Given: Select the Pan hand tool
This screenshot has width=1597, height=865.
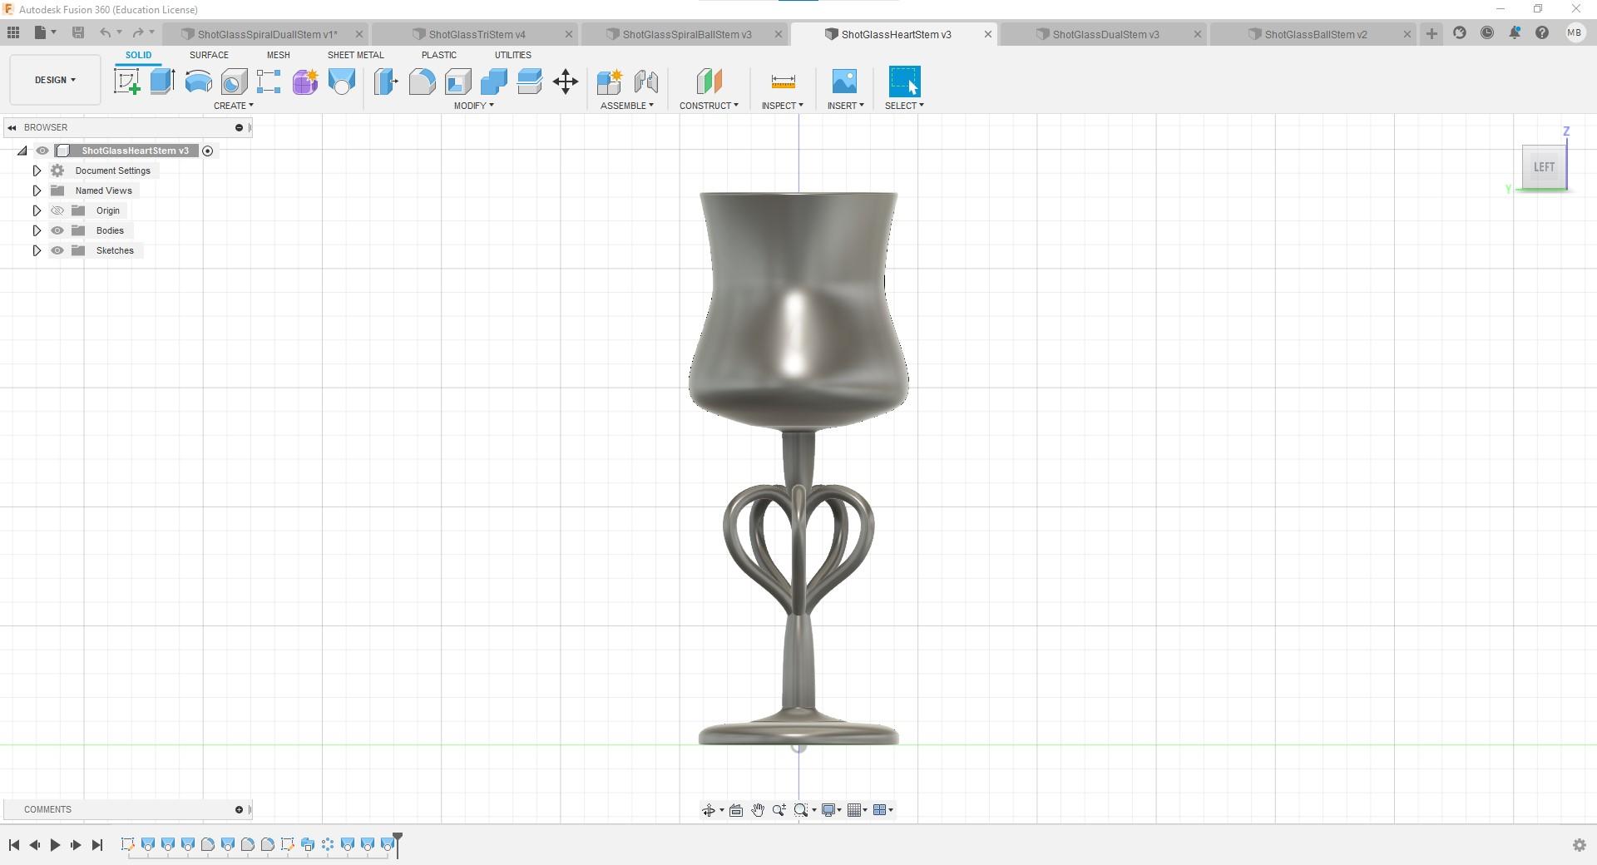Looking at the screenshot, I should click(x=758, y=810).
